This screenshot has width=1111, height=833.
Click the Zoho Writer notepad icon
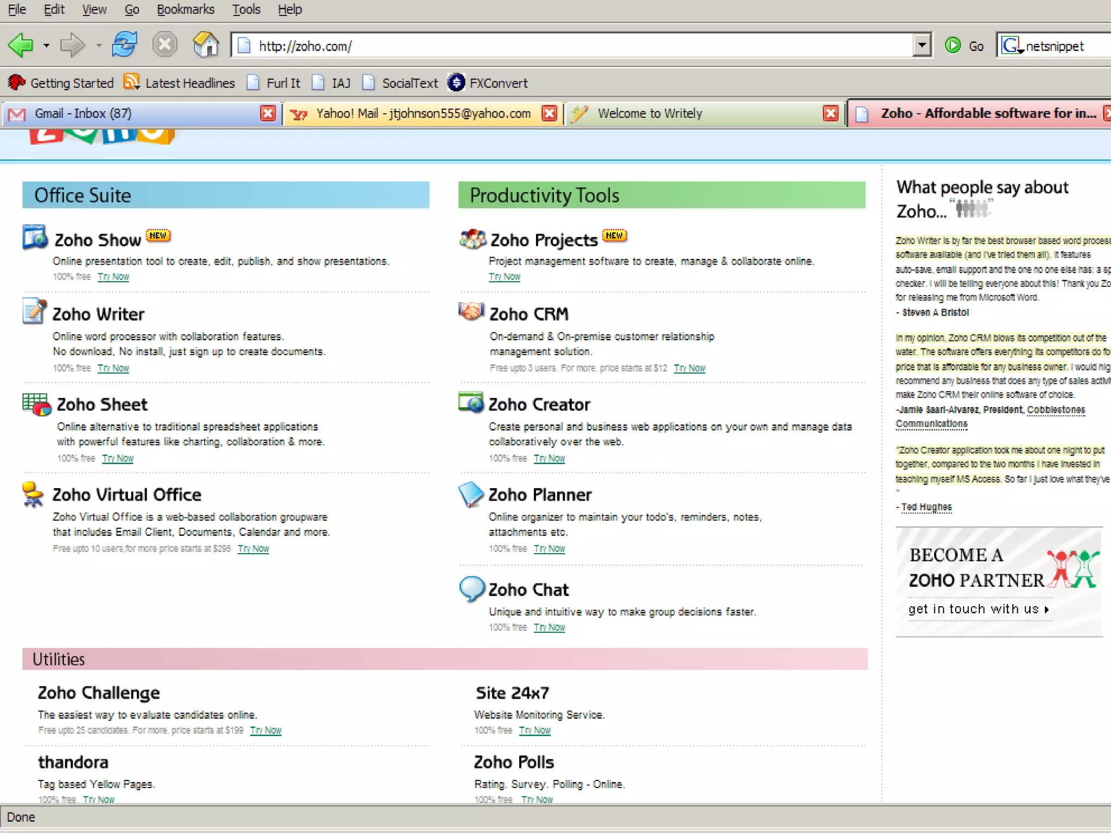coord(34,311)
